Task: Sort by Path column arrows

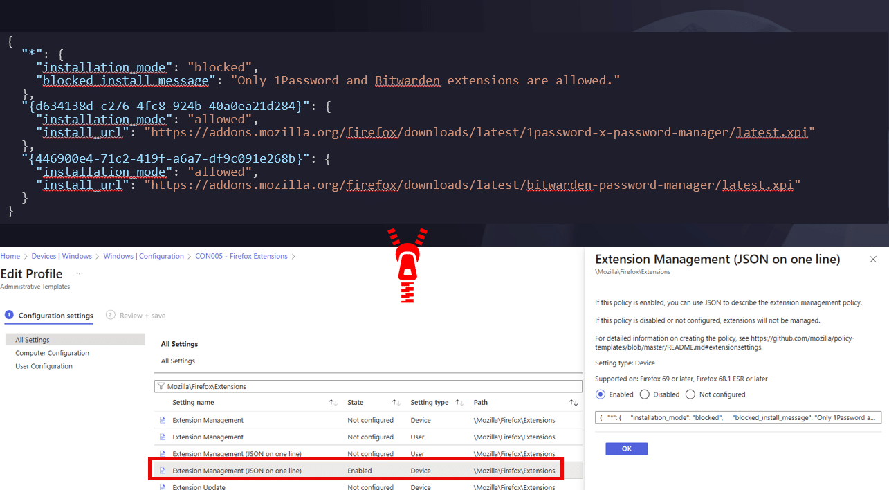Action: pos(573,403)
